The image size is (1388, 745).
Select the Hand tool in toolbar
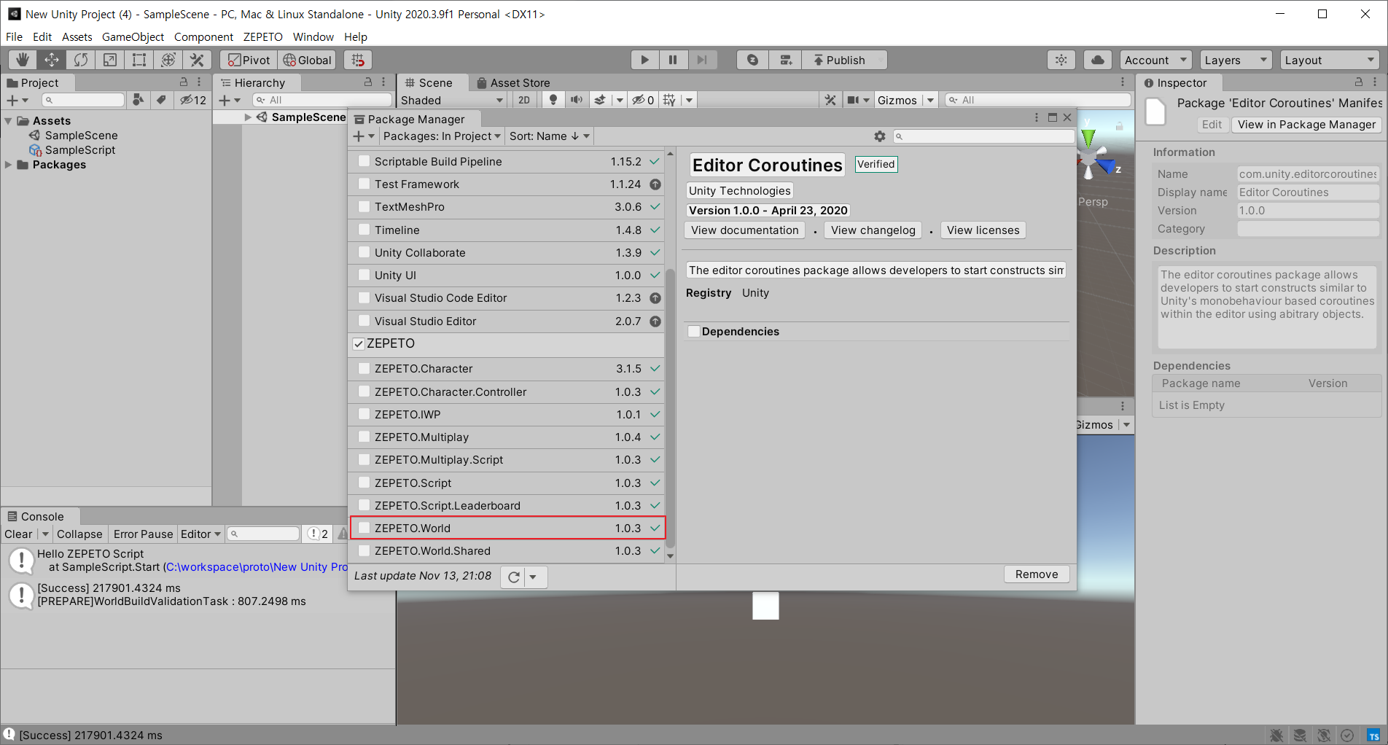coord(23,60)
